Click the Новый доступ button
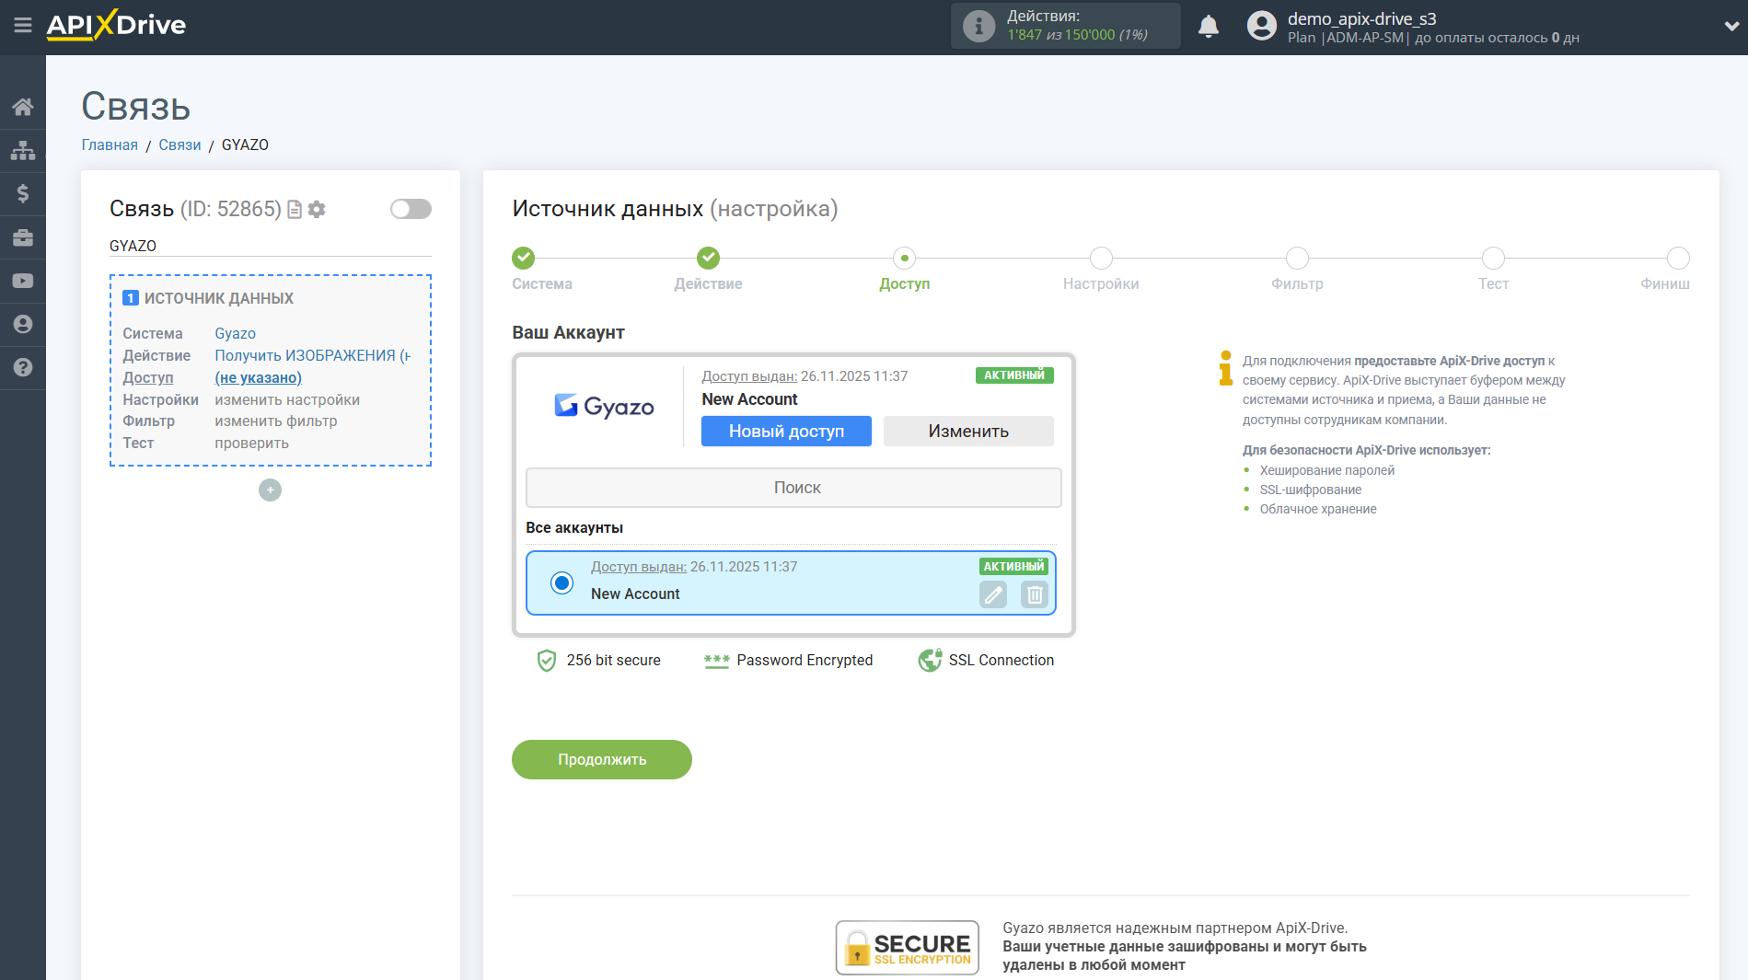The width and height of the screenshot is (1748, 980). [785, 431]
